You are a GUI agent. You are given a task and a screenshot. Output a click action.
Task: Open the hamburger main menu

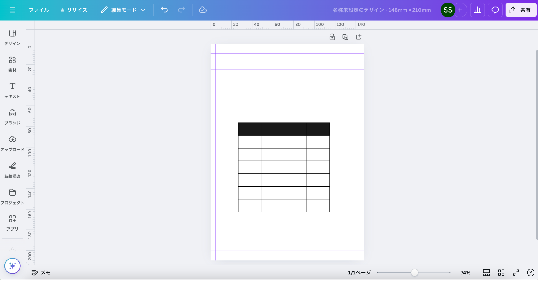12,10
